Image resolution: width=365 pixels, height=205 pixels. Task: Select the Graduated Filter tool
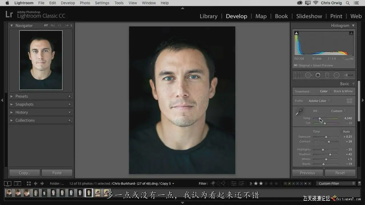pos(327,75)
